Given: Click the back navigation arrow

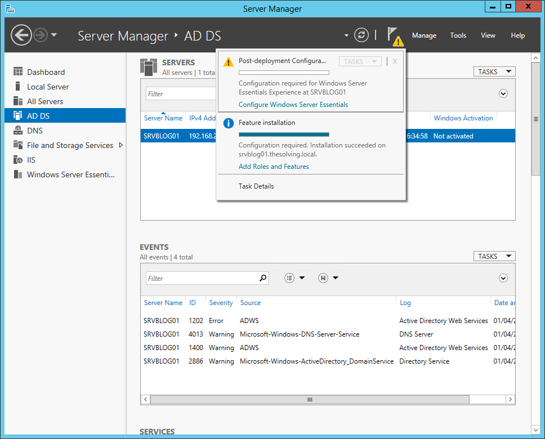Looking at the screenshot, I should [21, 35].
